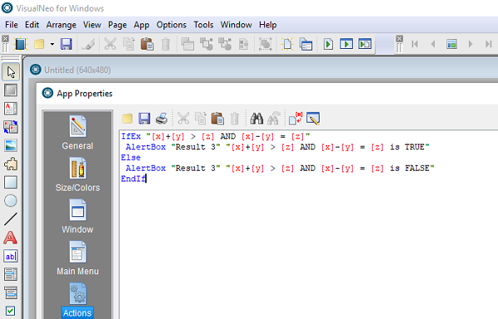Expand the Open folder dropdown arrow

(52, 44)
